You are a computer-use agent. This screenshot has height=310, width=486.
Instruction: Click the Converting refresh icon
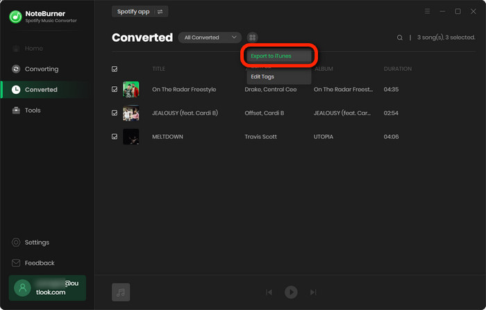pyautogui.click(x=16, y=69)
